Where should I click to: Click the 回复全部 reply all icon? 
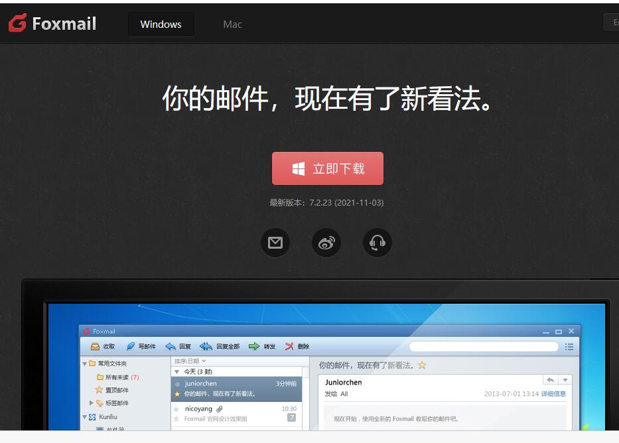(x=206, y=346)
